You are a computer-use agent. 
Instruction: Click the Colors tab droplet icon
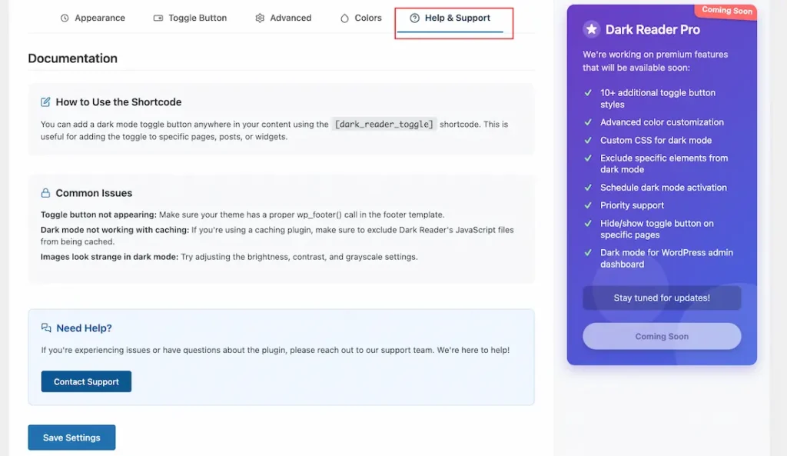[344, 18]
